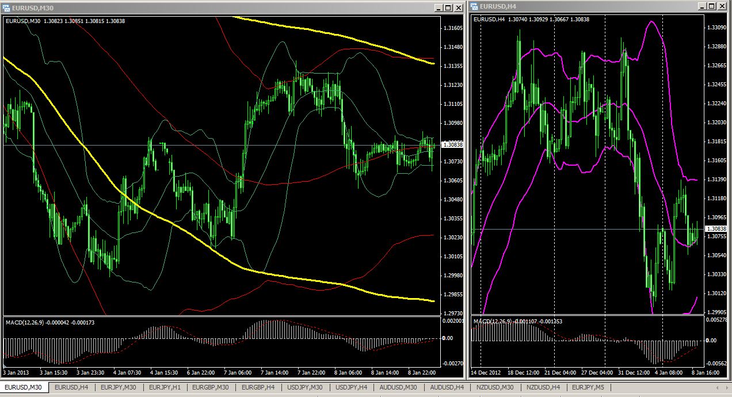Minimize the EURUSD,M30 chart window

pyautogui.click(x=439, y=7)
